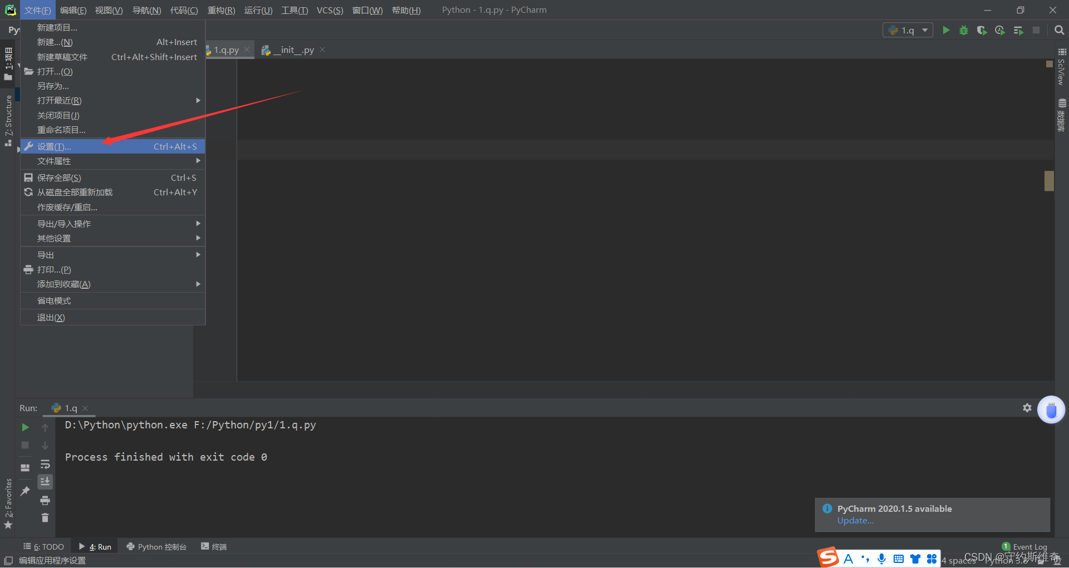The width and height of the screenshot is (1069, 568).
Task: Rerun 1.q from Run panel play icon
Action: click(x=25, y=427)
